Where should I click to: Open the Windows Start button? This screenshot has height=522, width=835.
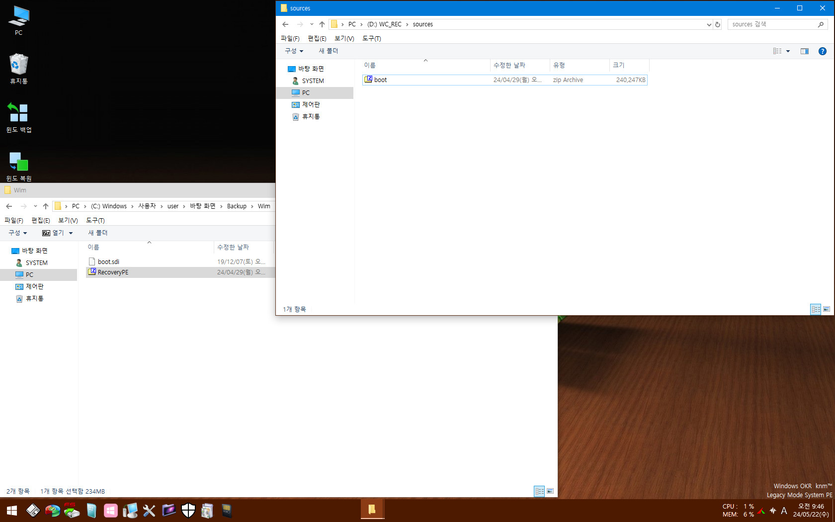coord(12,511)
